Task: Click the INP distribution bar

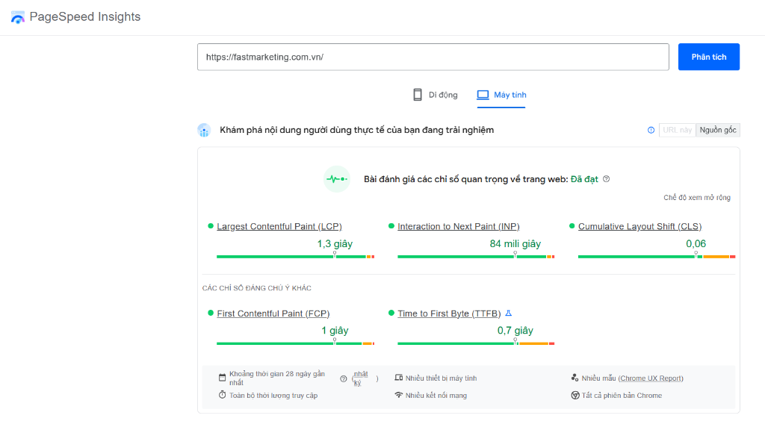Action: click(476, 256)
